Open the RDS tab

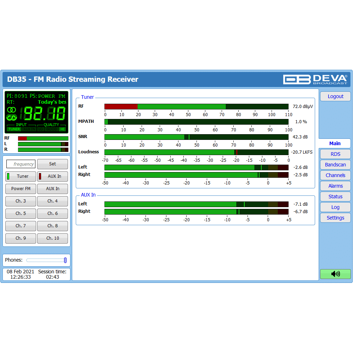point(335,154)
